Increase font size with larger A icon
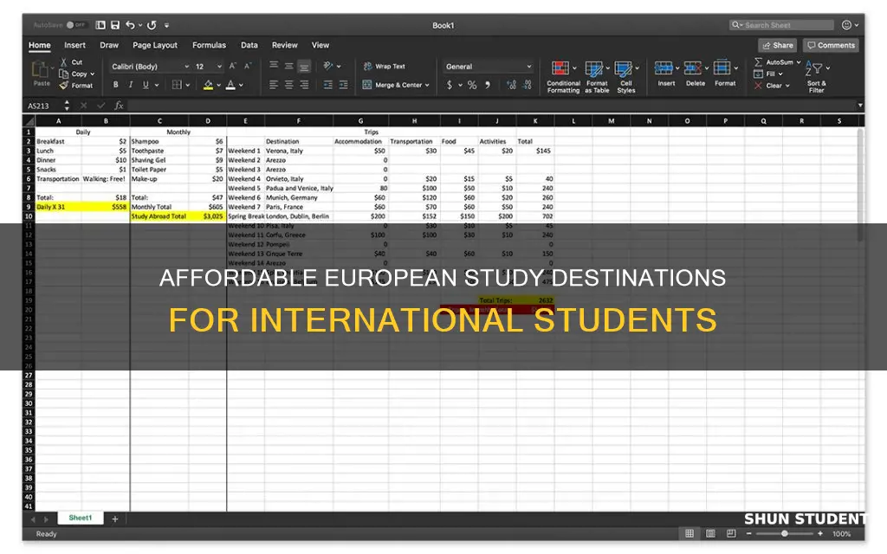This screenshot has height=554, width=887. 232,66
